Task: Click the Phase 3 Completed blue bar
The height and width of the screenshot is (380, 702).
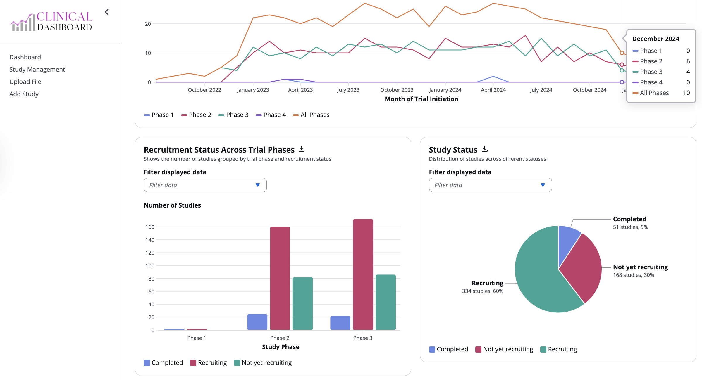Action: click(340, 323)
